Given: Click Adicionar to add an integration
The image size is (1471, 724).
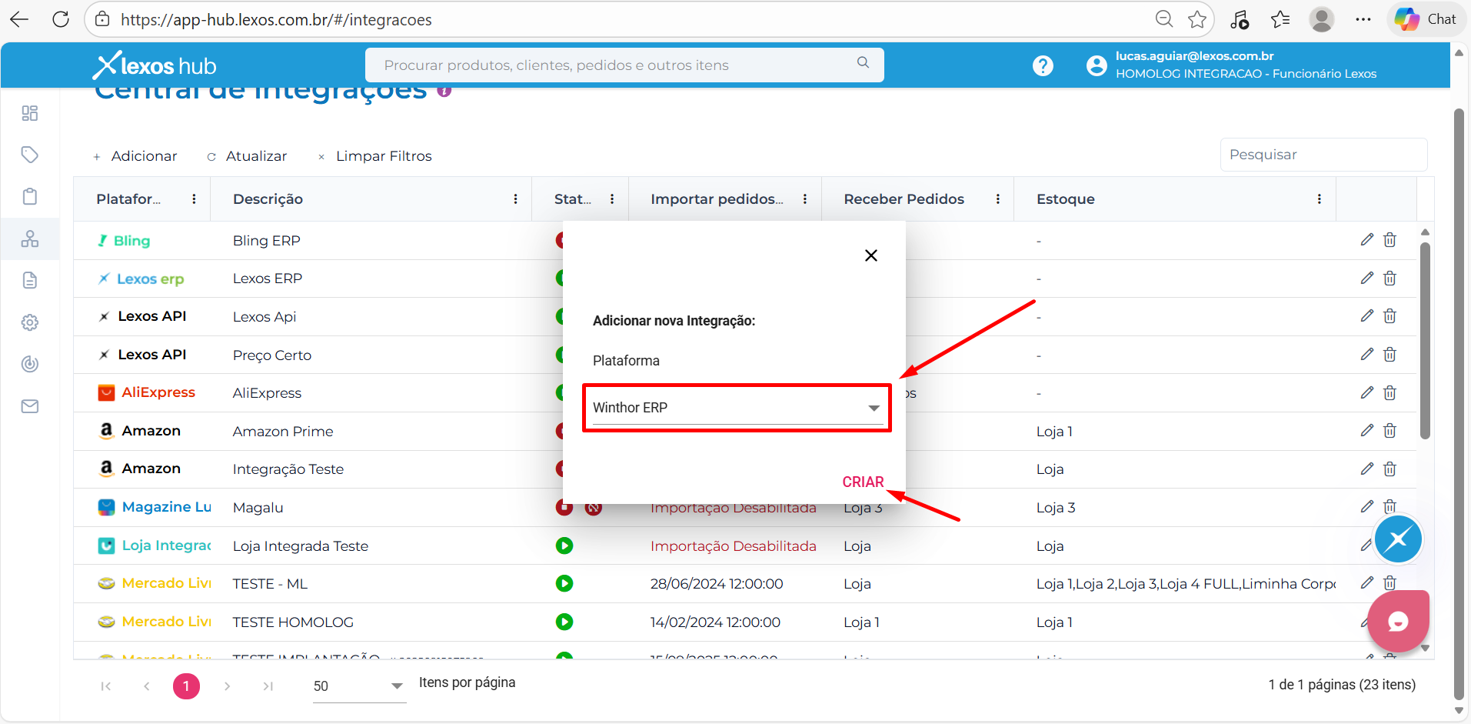Looking at the screenshot, I should tap(135, 156).
